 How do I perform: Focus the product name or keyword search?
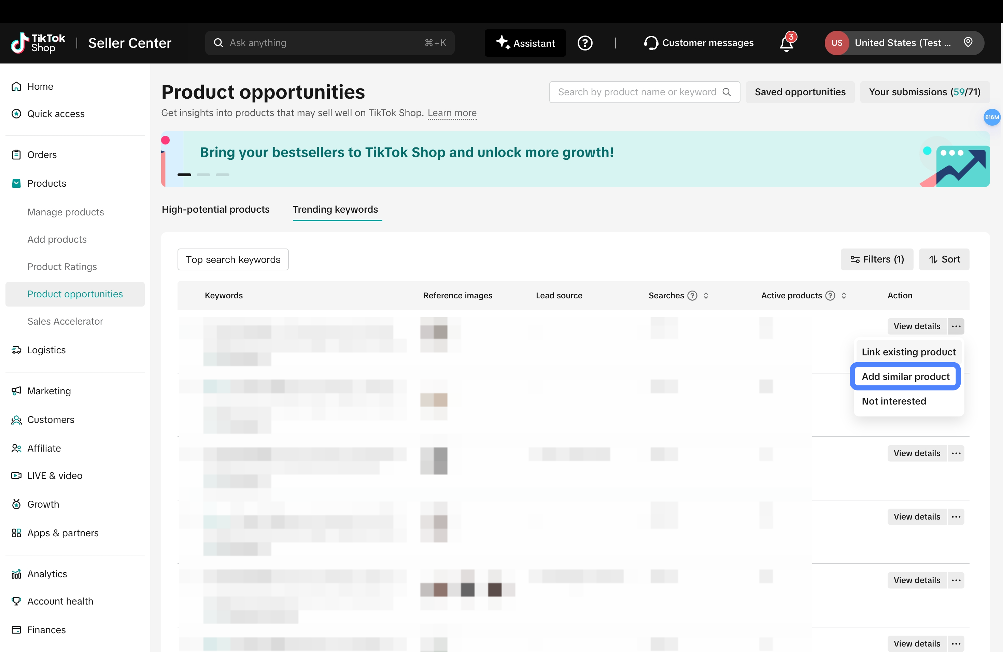click(x=644, y=92)
